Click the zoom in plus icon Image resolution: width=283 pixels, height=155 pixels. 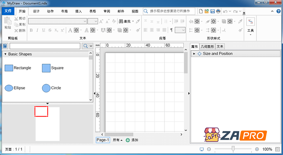tap(257, 149)
